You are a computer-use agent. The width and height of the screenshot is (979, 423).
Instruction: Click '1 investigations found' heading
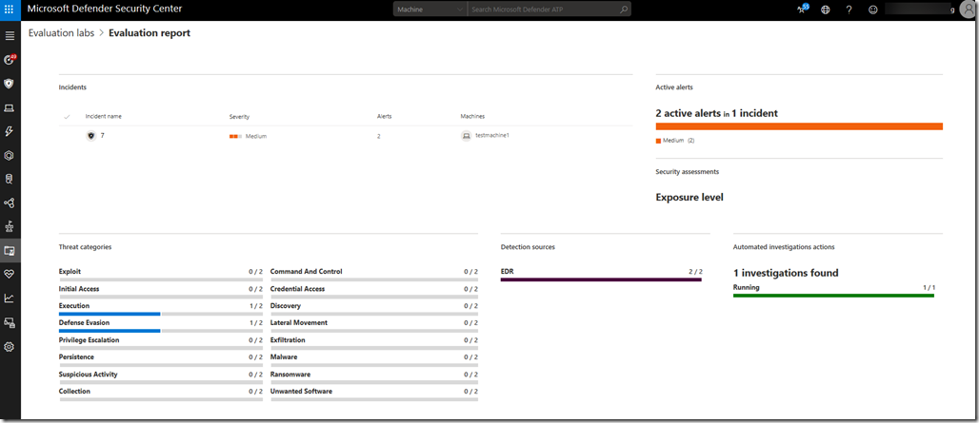point(786,273)
